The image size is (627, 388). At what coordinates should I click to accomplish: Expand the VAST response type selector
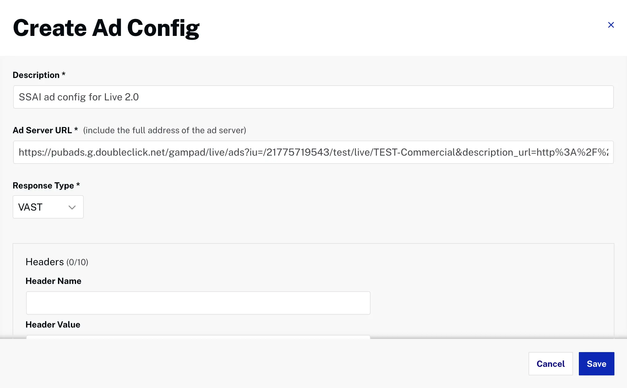[48, 207]
